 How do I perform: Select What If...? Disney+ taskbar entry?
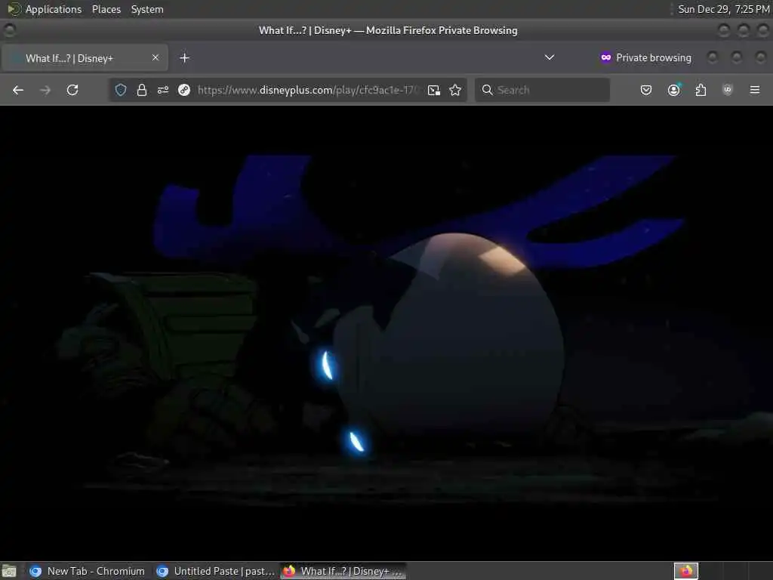pyautogui.click(x=343, y=571)
